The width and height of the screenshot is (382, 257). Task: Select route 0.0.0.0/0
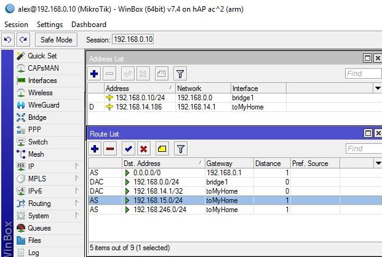click(x=235, y=173)
